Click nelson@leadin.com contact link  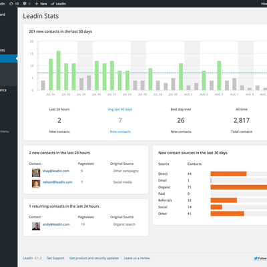tap(57, 182)
